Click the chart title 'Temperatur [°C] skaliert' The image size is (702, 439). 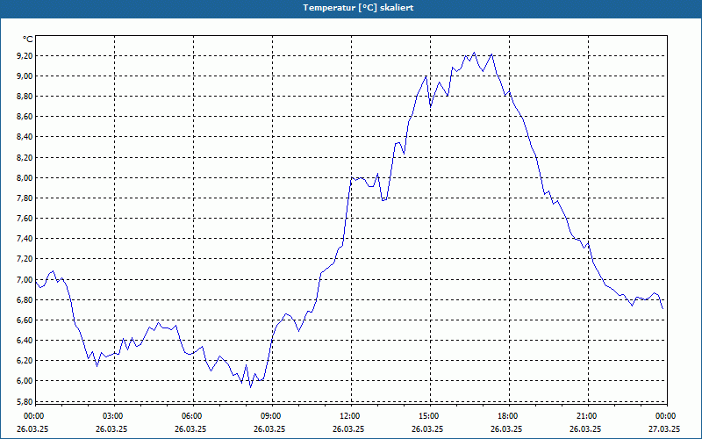[358, 8]
